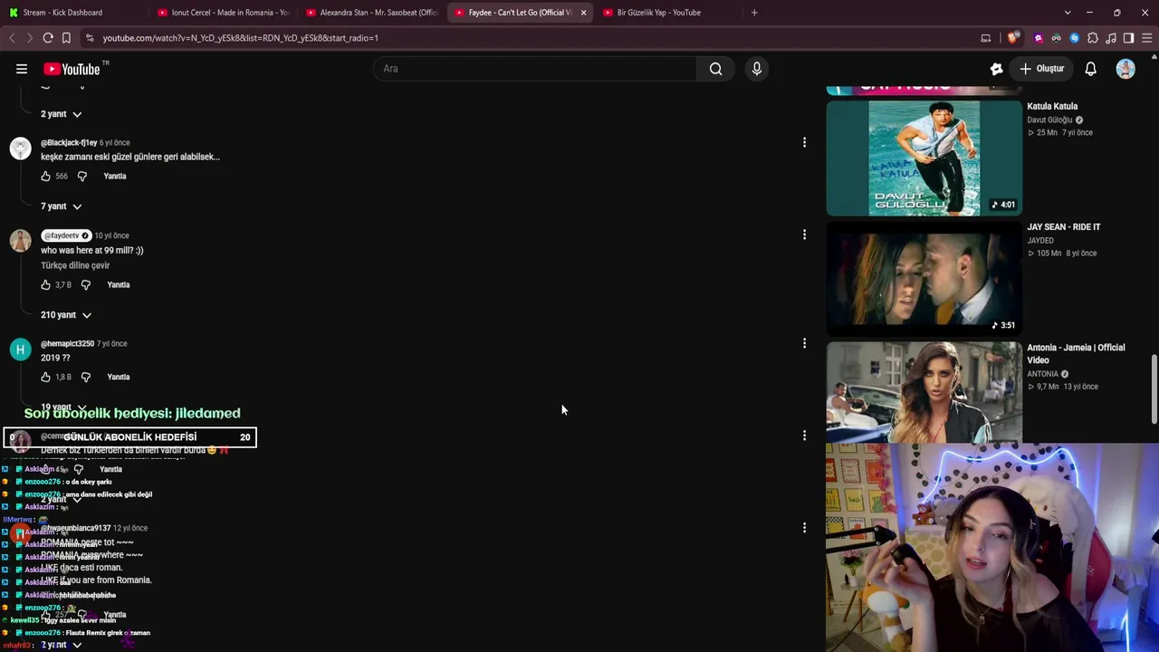Expand the 210 yanıt replies
Viewport: 1159px width, 652px height.
(66, 315)
